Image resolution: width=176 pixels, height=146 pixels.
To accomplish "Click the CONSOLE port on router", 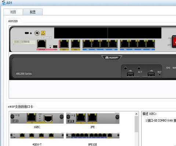I will (x=42, y=44).
